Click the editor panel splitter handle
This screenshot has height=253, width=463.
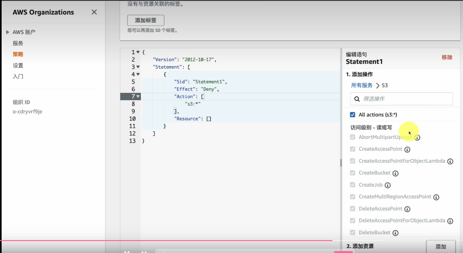341,163
